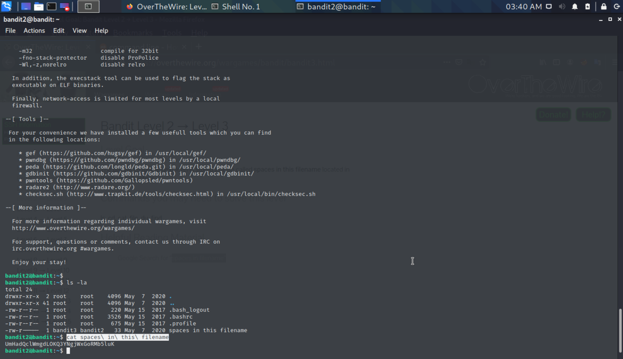The height and width of the screenshot is (359, 623).
Task: Click the '-Wl,-z,norelro' option line
Action: coord(82,65)
